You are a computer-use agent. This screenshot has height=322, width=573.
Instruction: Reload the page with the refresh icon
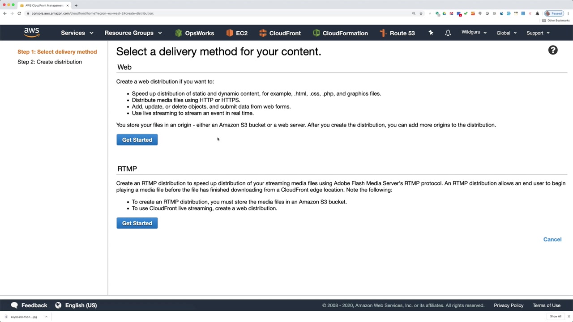click(19, 13)
